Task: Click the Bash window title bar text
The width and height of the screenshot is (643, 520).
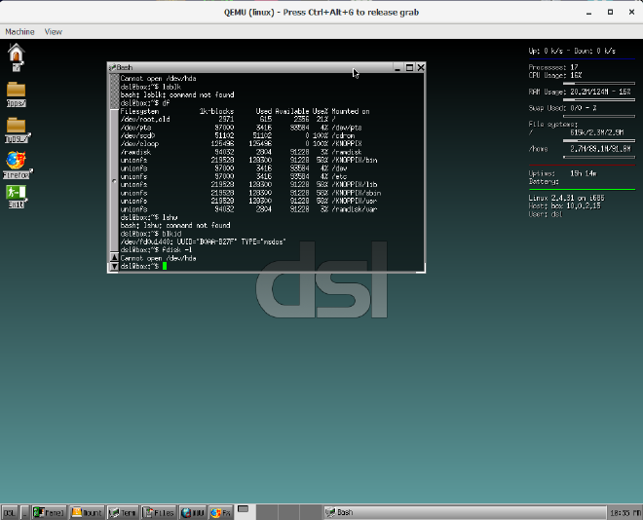Action: click(125, 67)
